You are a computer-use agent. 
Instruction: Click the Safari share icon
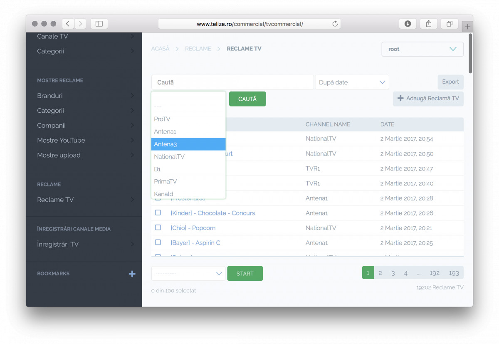point(428,24)
